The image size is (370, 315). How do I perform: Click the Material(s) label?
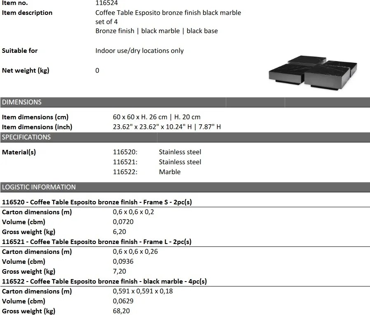[19, 152]
